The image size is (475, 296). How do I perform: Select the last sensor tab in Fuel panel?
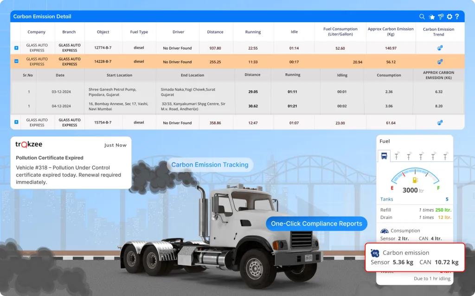click(445, 155)
